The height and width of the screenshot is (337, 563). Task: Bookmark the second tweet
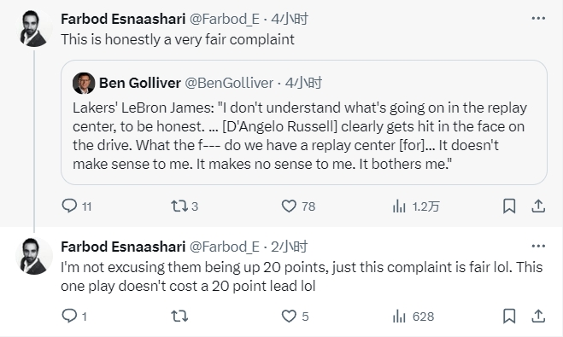[x=509, y=316]
